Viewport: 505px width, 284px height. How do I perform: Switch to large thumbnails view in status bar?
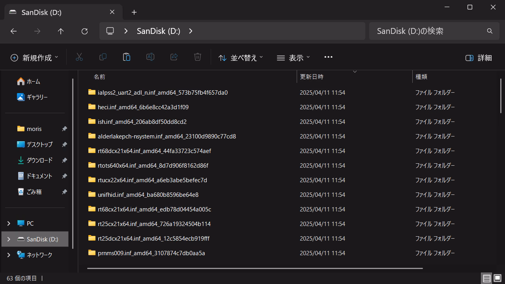(x=498, y=278)
